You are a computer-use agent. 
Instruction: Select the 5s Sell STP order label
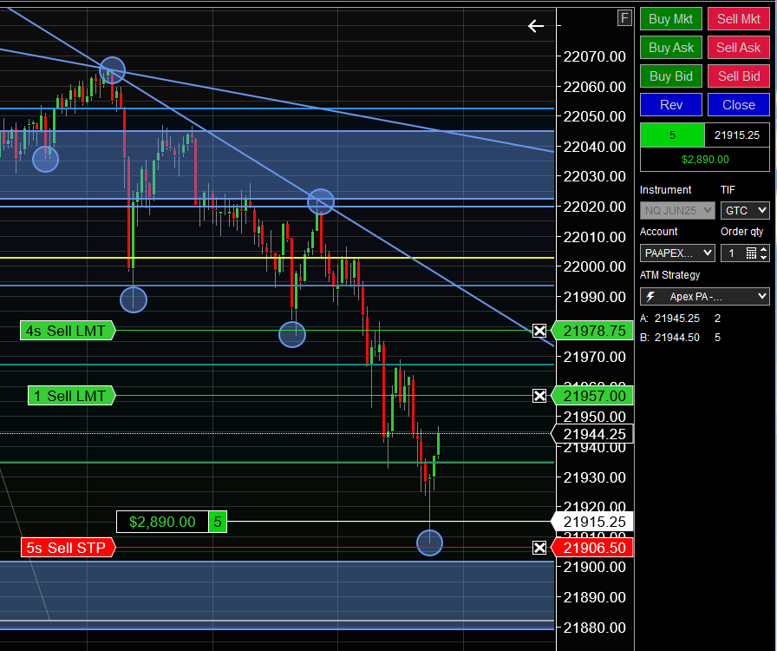coord(68,548)
